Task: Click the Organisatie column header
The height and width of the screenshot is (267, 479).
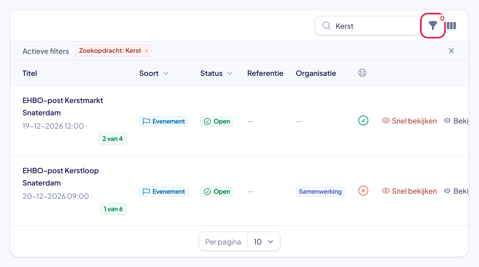Action: click(x=316, y=73)
